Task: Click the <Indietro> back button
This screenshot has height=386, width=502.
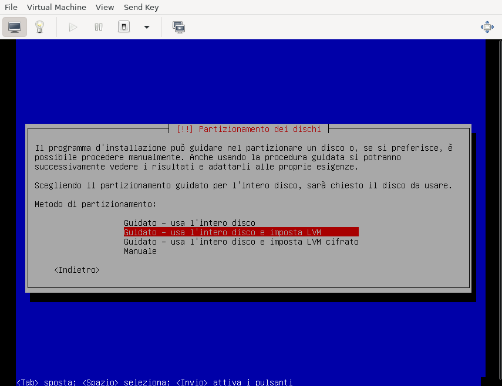Action: pos(77,270)
